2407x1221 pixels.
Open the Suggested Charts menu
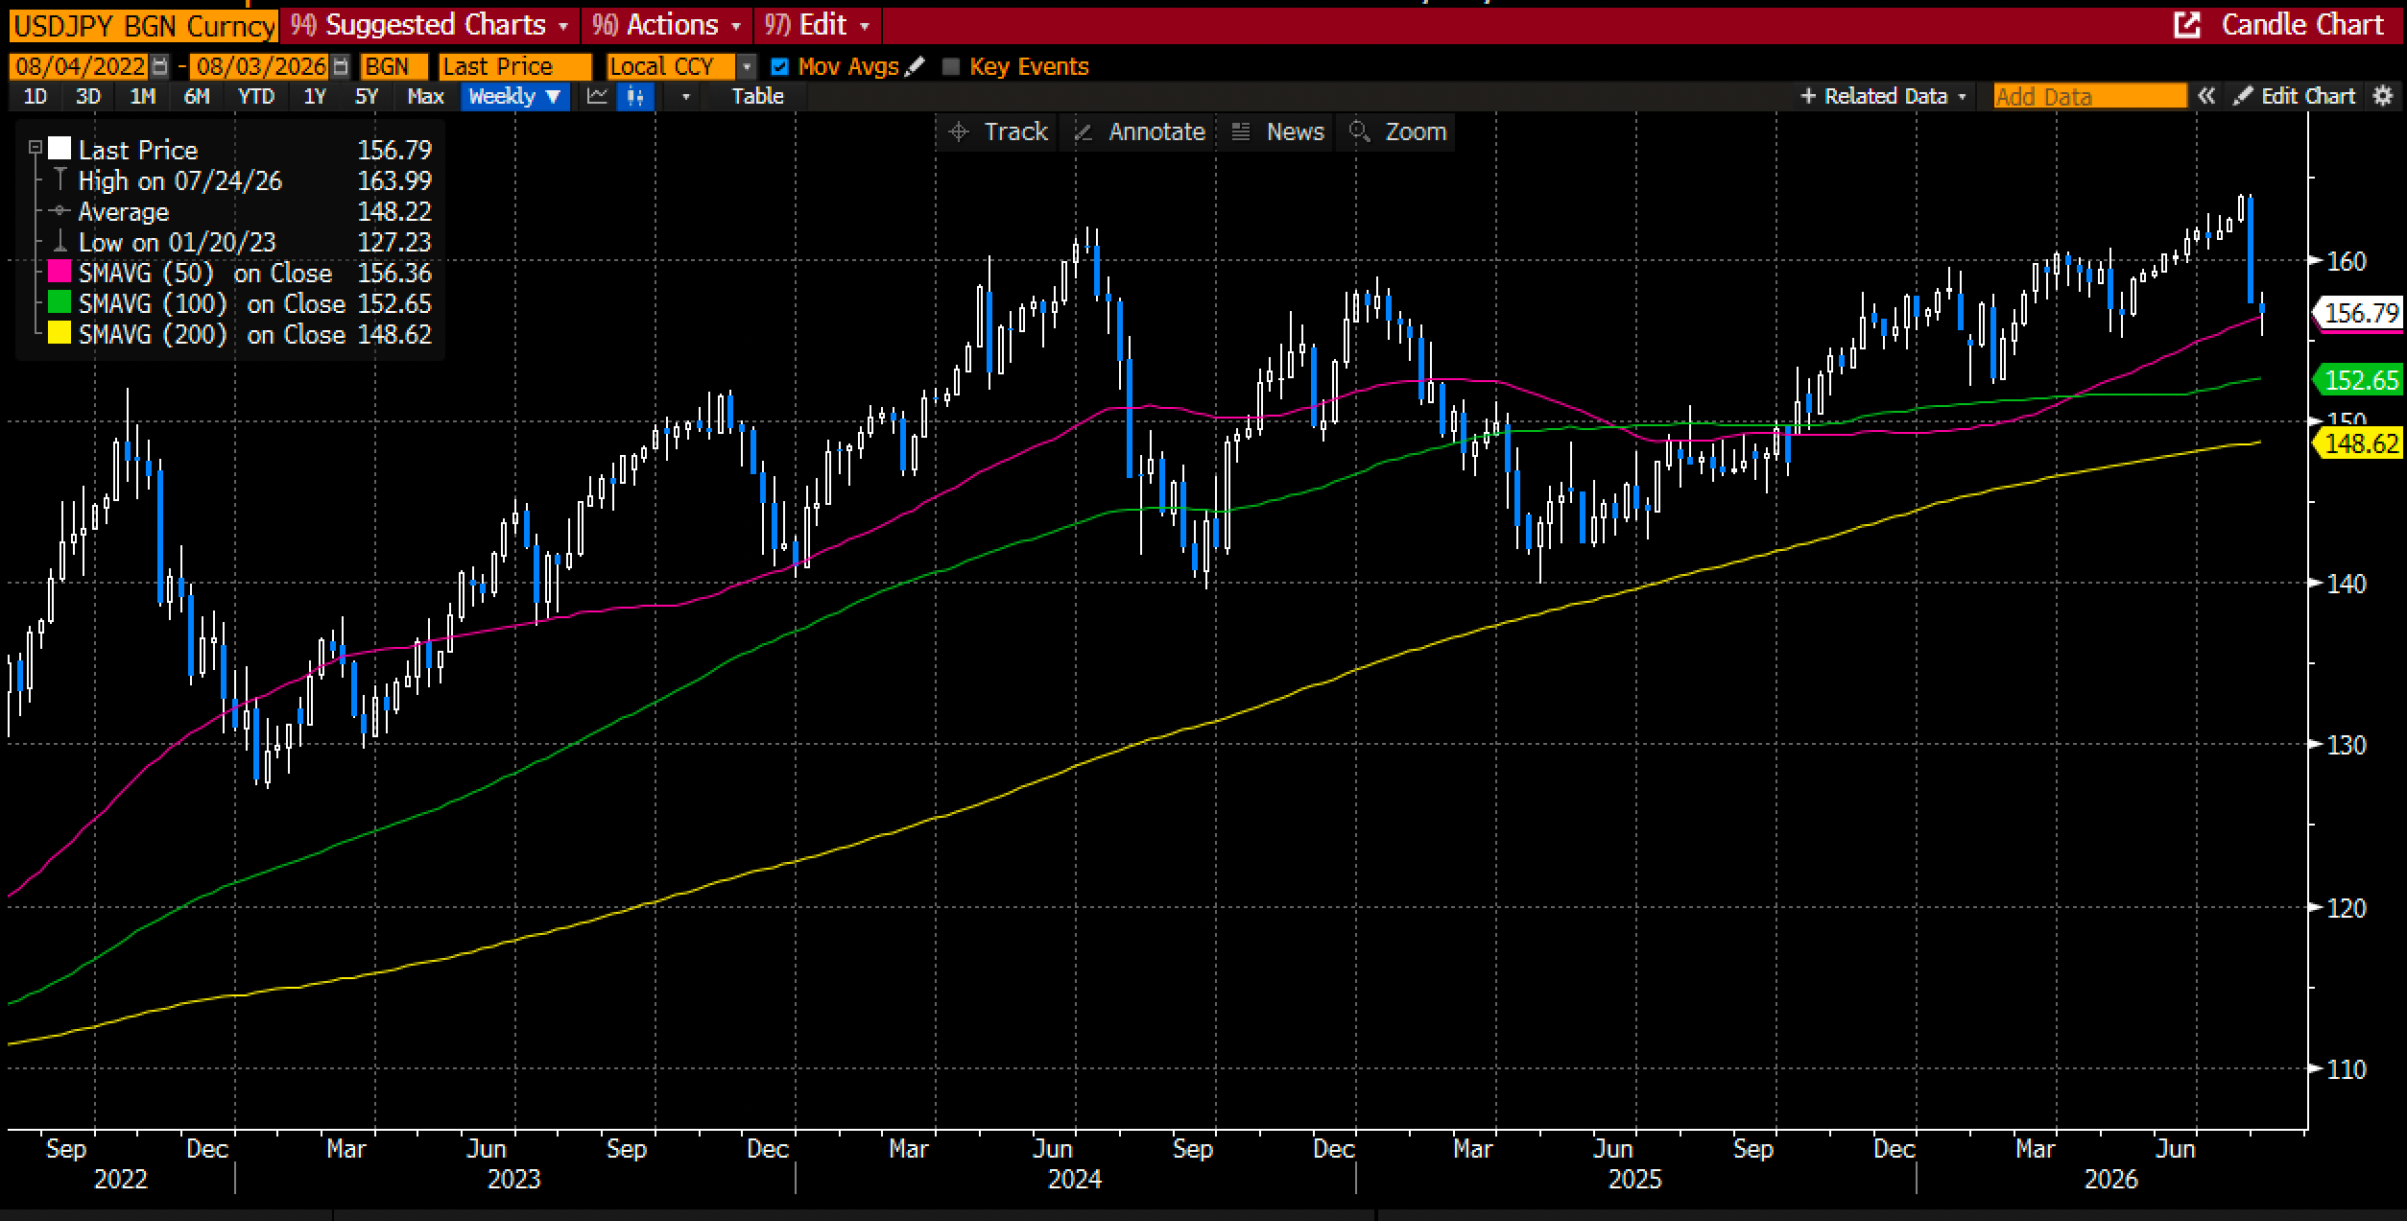[x=429, y=25]
